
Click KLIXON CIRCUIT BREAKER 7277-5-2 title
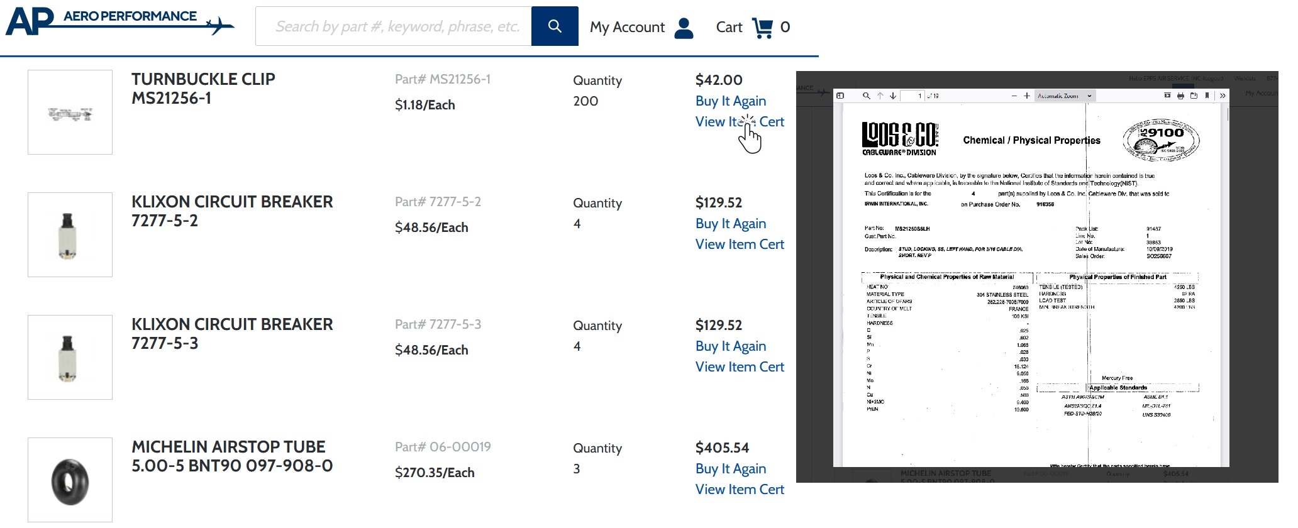(x=232, y=211)
